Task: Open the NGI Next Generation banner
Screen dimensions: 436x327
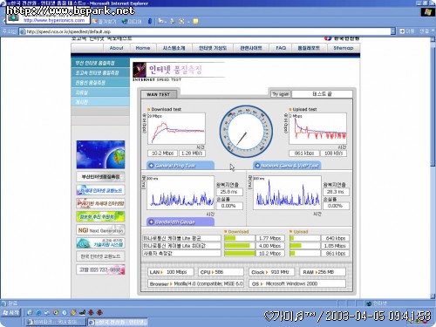Action: coord(100,230)
